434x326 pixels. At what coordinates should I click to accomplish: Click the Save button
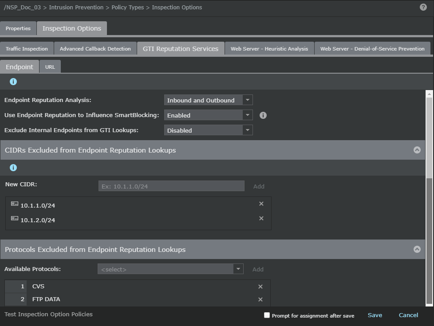[x=375, y=315]
